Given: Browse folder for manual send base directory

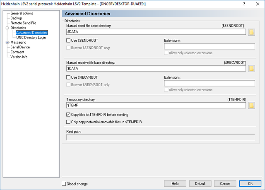Looking at the screenshot, I should click(251, 32).
